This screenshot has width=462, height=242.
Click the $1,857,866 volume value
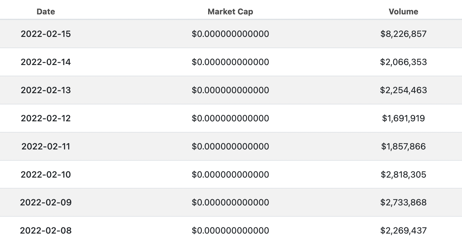403,146
